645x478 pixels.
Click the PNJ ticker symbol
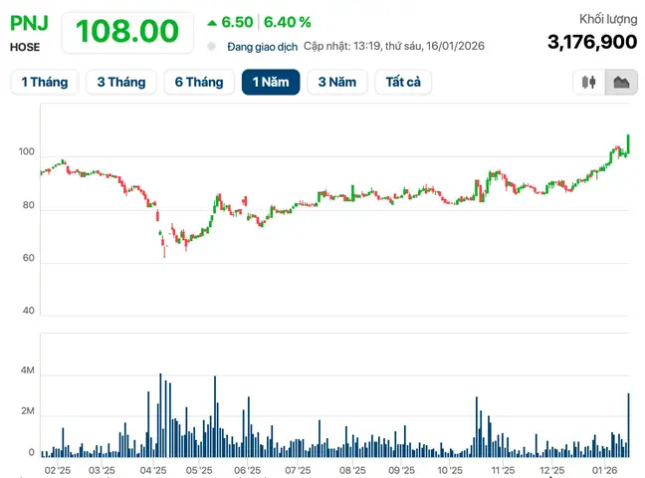(29, 23)
